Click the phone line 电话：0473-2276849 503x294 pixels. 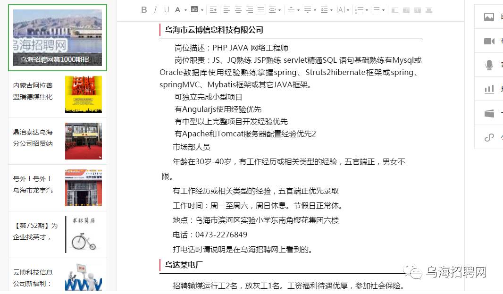pos(210,235)
